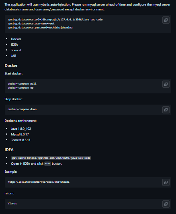Viewport: 176px width, 214px height.
Task: Copy the Viarus return output
Action: point(166,204)
